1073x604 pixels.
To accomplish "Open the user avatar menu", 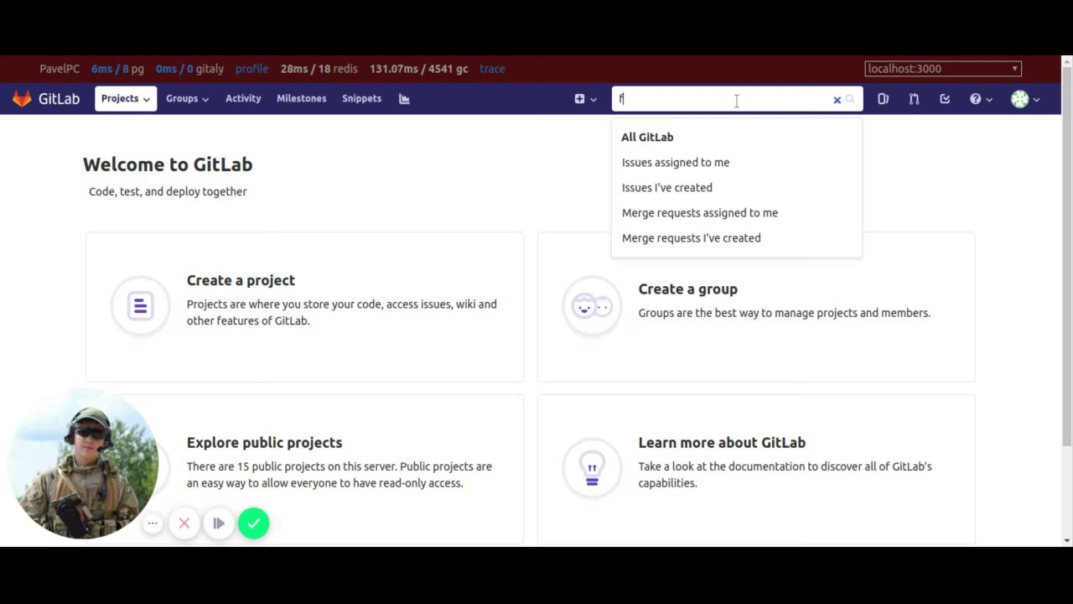I will [1025, 99].
